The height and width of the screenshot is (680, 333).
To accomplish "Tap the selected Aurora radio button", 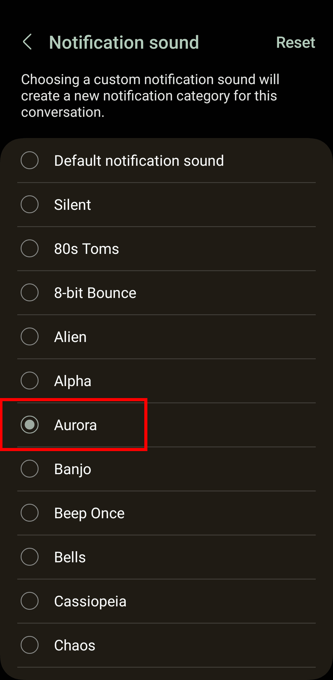I will click(30, 425).
